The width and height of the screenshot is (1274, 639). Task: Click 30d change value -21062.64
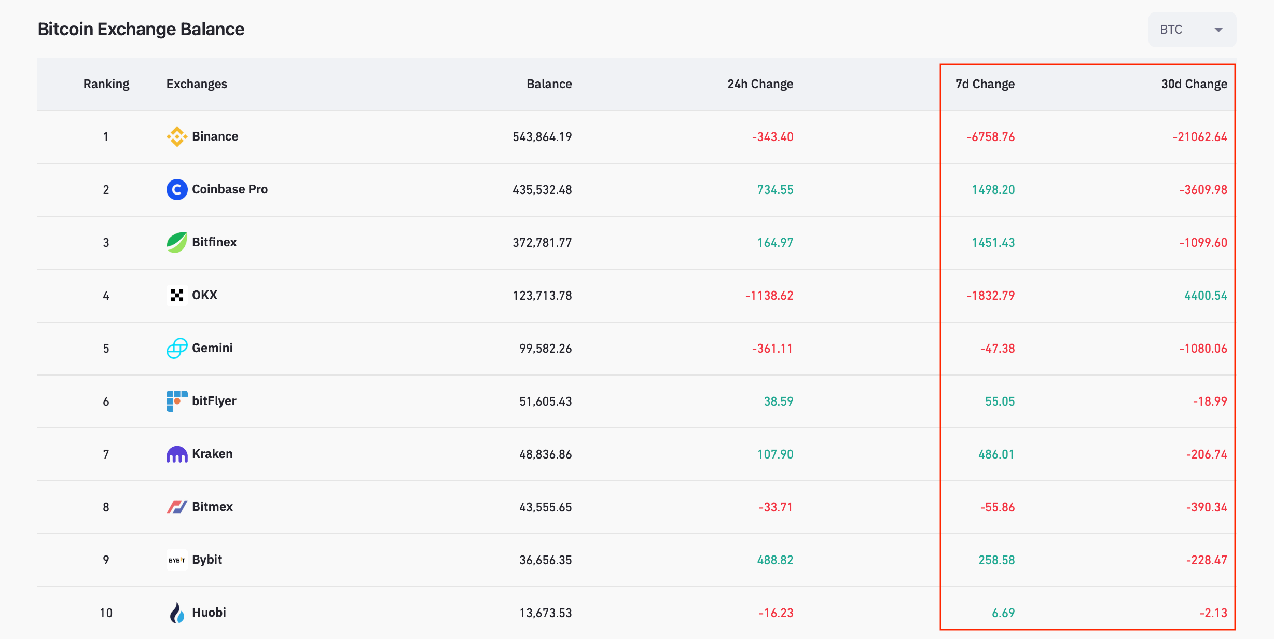point(1200,137)
